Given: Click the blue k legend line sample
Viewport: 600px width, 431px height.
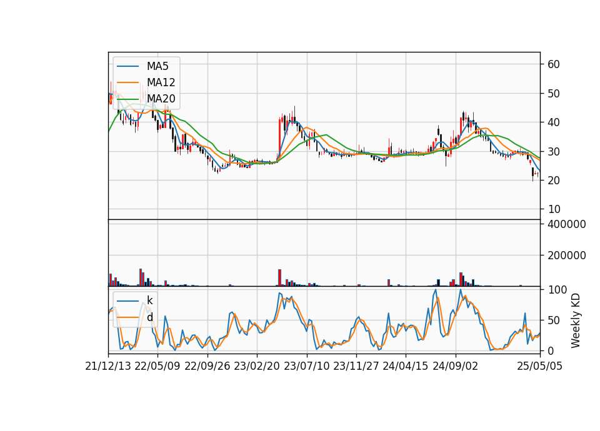Looking at the screenshot, I should pos(127,300).
